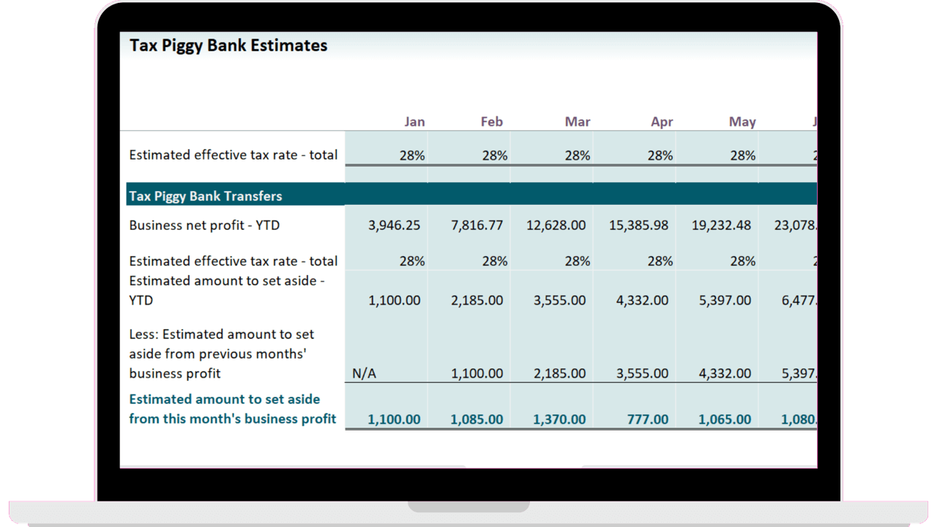Select Feb this month's amount 1,085.00
Viewport: 937px width, 527px height.
(477, 419)
